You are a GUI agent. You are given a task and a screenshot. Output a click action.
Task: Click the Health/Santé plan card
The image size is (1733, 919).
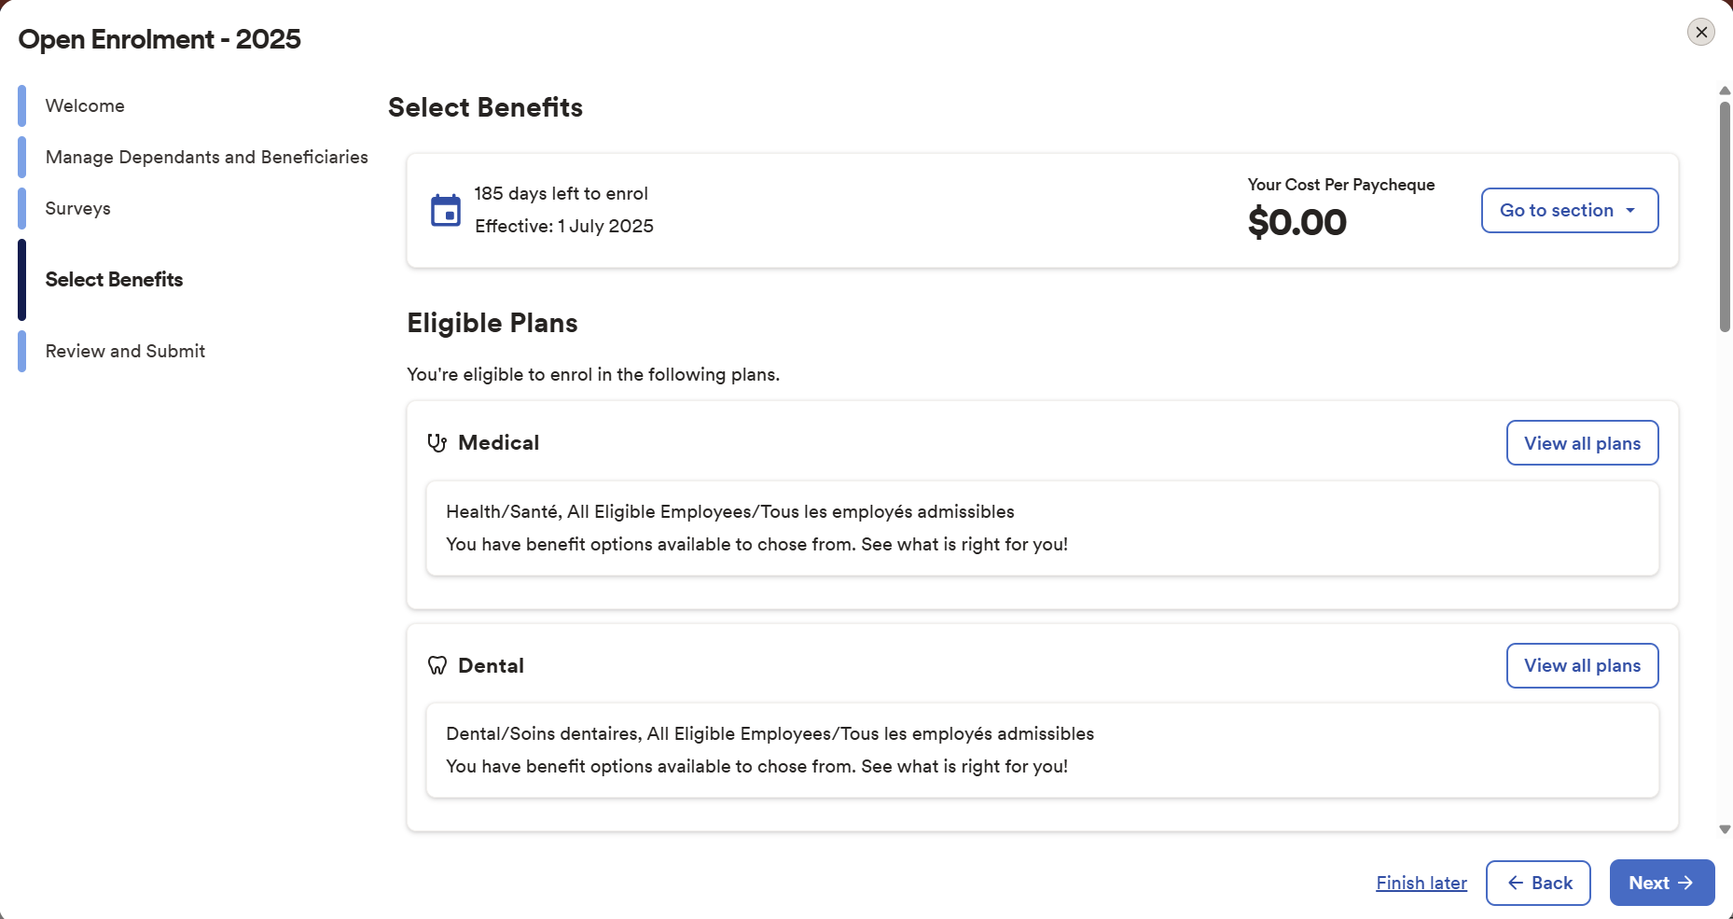[x=1042, y=528]
